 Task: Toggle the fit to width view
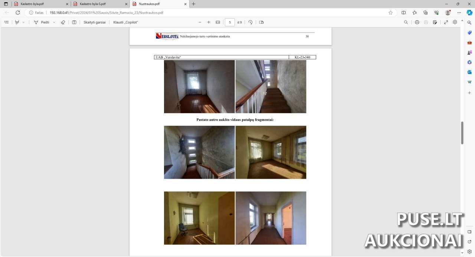218,22
